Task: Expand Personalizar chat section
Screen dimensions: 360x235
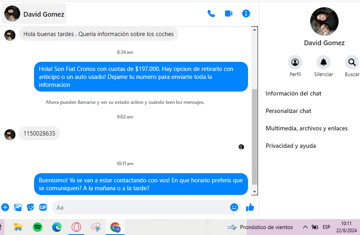Action: coord(288,111)
